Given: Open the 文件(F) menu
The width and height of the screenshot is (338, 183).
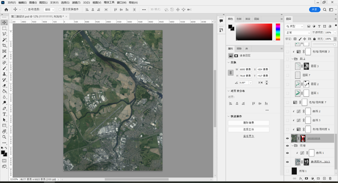Looking at the screenshot, I should 11,3.
